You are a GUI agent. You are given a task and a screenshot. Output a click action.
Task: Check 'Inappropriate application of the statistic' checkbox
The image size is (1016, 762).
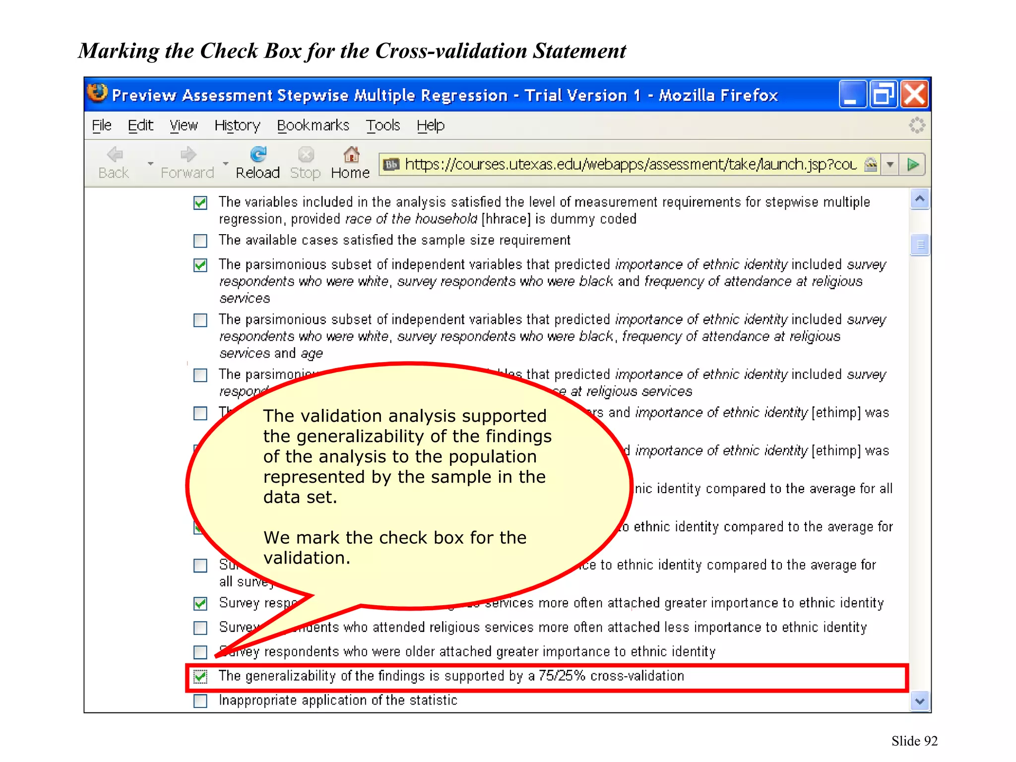pyautogui.click(x=200, y=701)
